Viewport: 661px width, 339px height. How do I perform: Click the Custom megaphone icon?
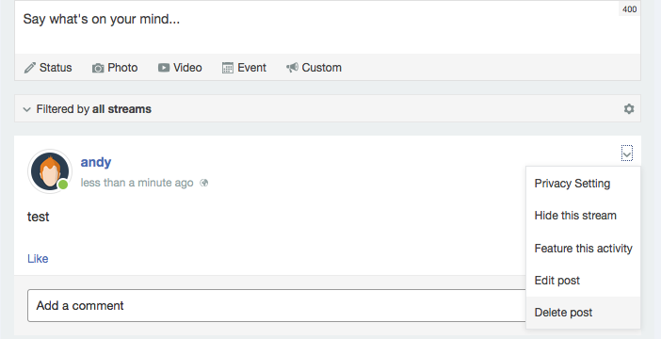[x=292, y=68]
